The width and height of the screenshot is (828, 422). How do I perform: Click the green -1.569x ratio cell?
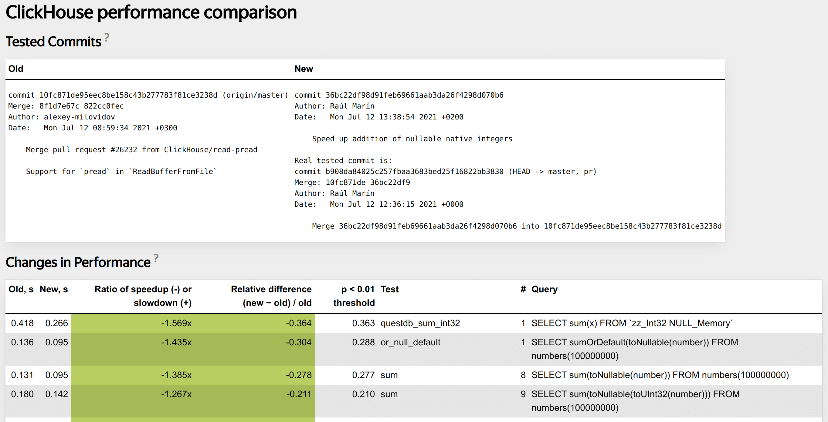point(176,323)
